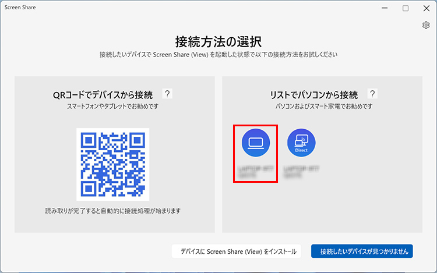Image resolution: width=437 pixels, height=273 pixels.
Task: Minimize the Screen Share window
Action: (385, 8)
